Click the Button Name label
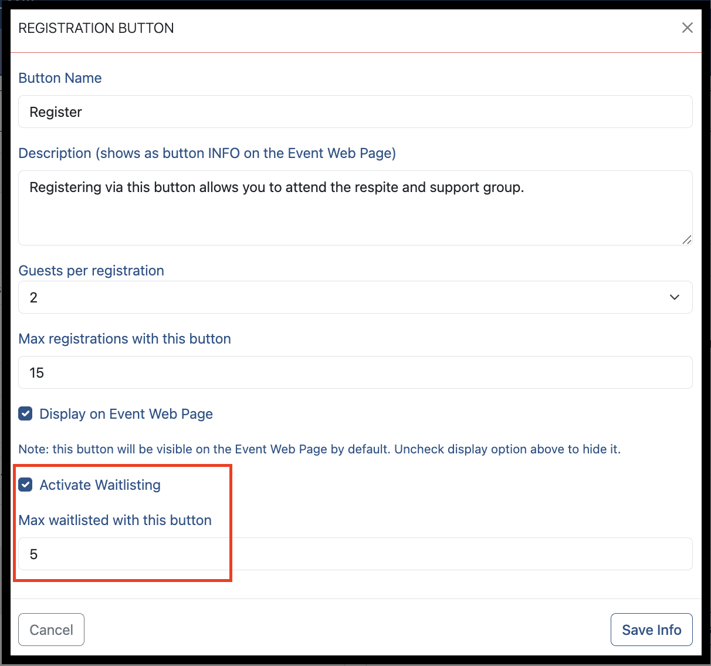 point(60,78)
